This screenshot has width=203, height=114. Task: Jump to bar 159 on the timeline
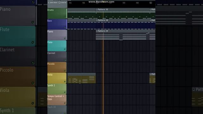124,3
